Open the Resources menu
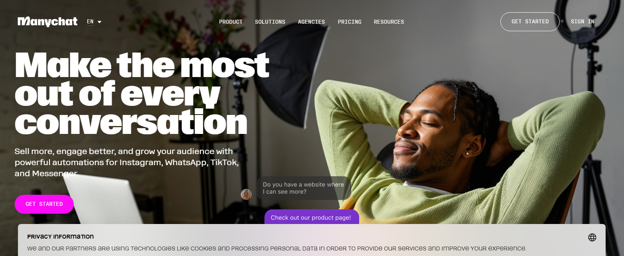The image size is (624, 256). point(389,22)
